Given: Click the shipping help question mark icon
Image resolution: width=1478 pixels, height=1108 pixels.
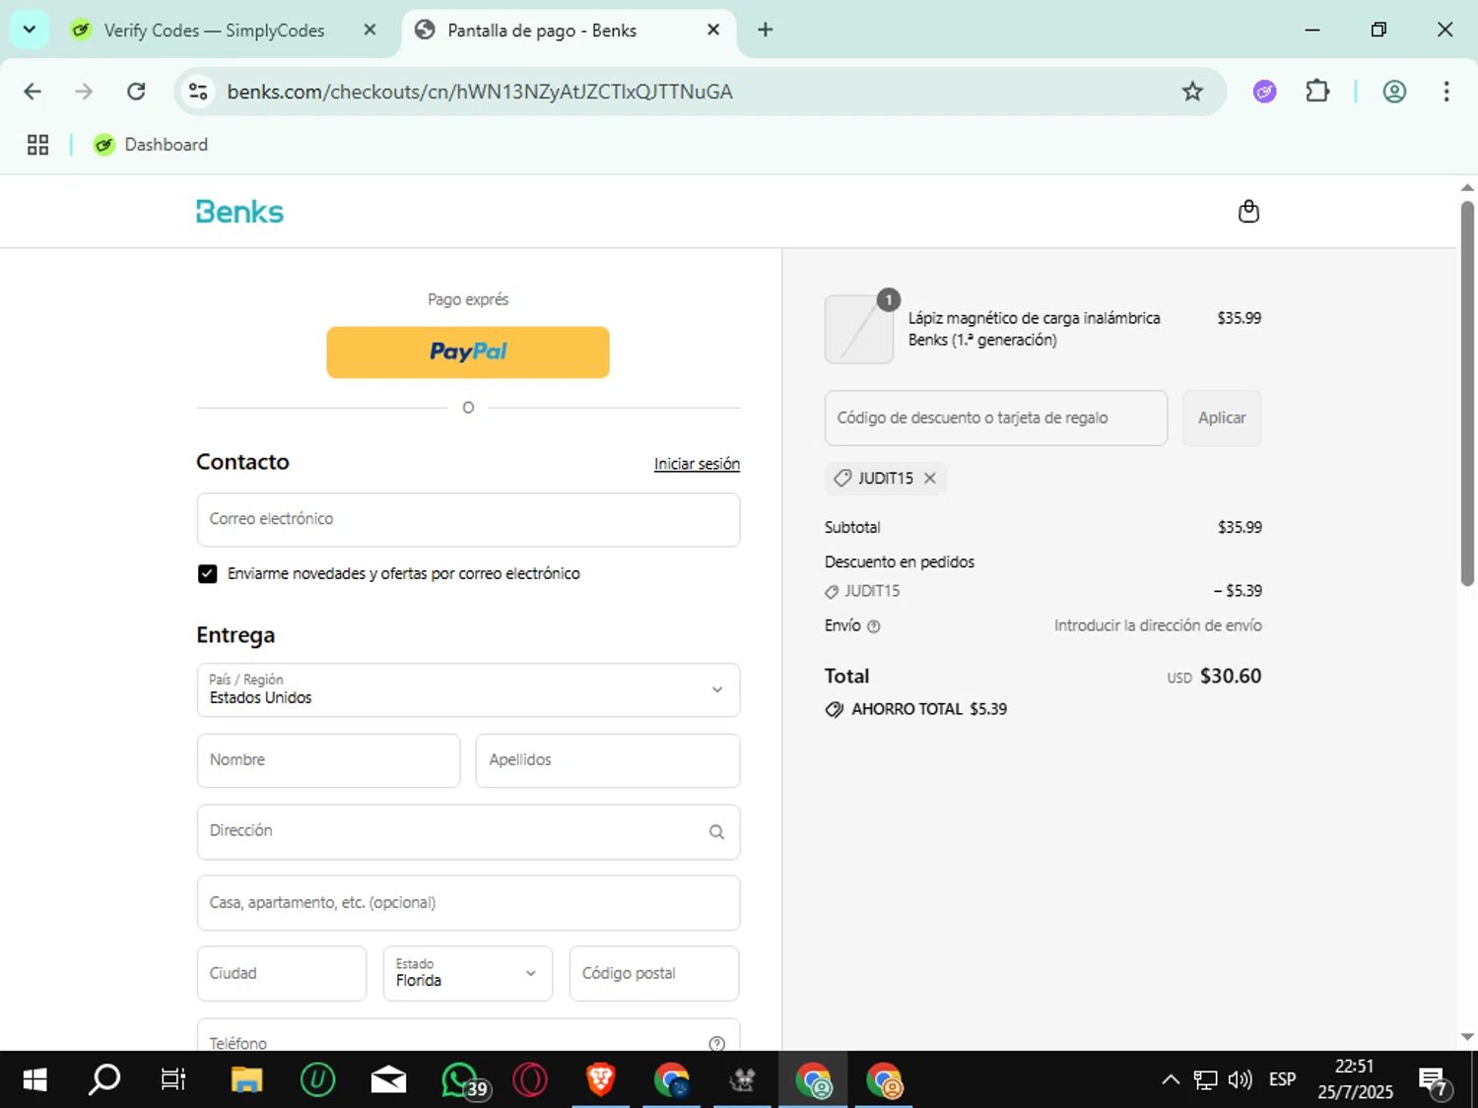Looking at the screenshot, I should (873, 626).
